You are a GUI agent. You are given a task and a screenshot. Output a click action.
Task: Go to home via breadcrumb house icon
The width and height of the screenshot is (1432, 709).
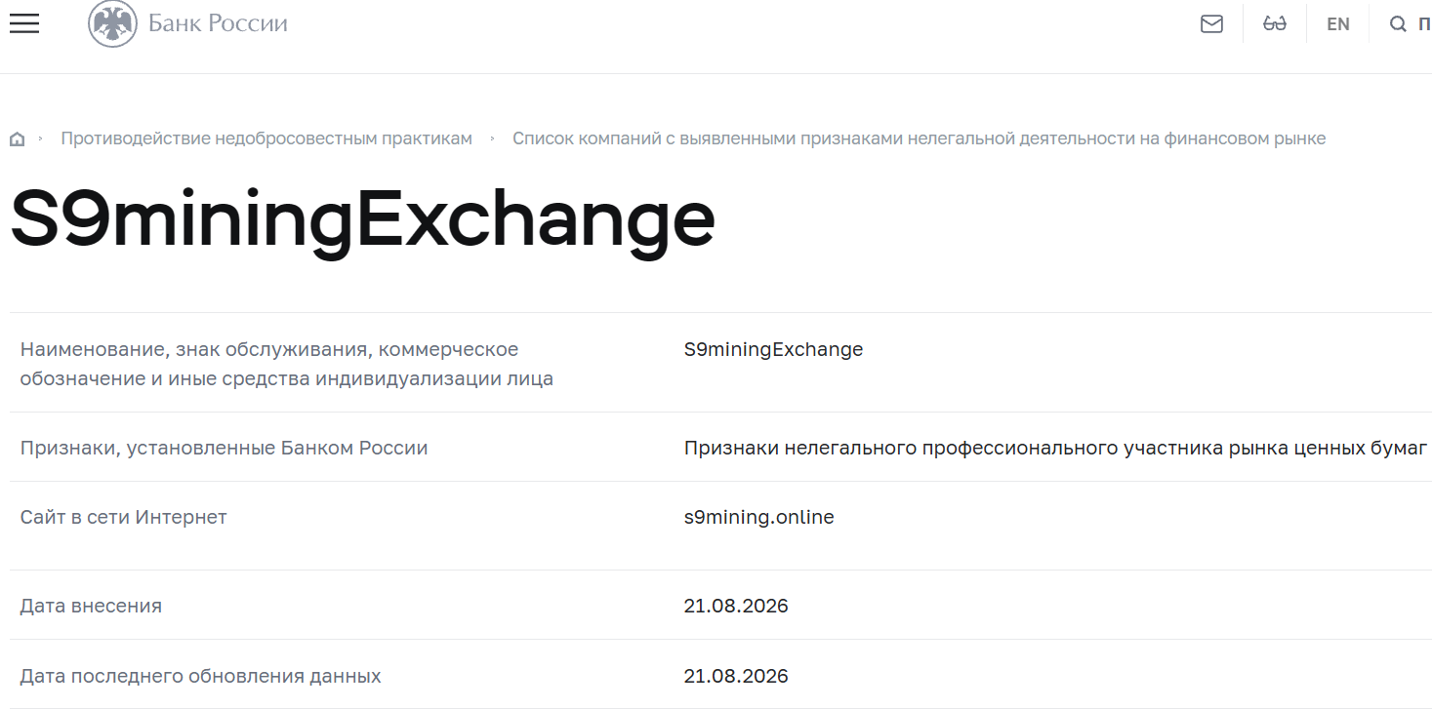[x=17, y=138]
